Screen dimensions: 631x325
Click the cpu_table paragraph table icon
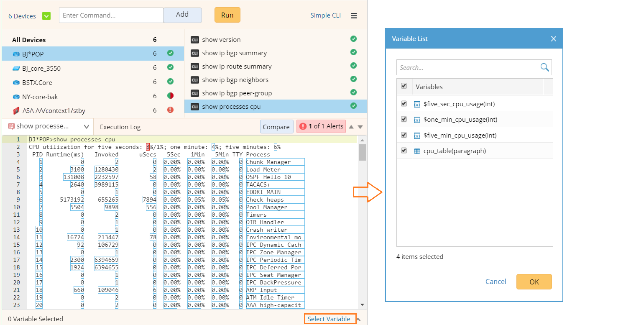417,151
